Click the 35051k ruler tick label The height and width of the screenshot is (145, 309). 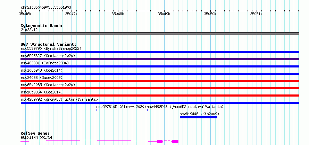pos(256,14)
